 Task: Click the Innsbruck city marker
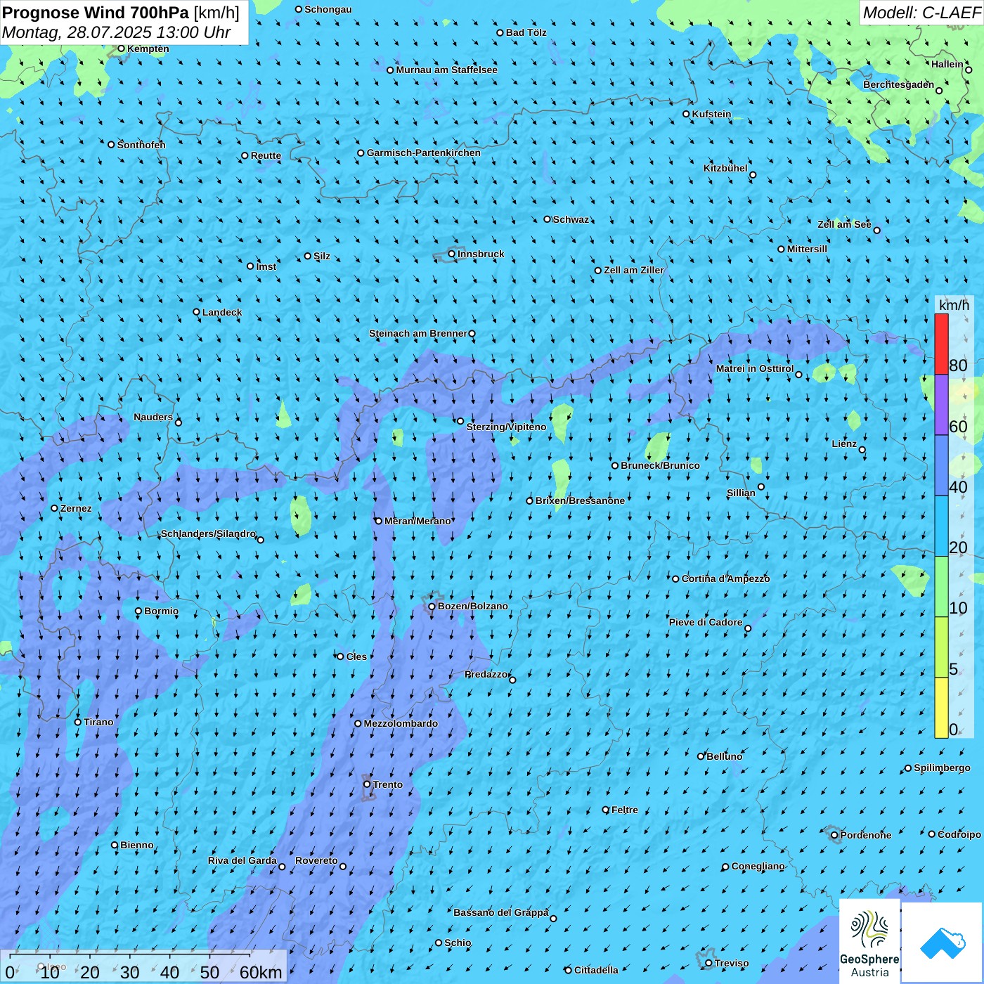452,254
